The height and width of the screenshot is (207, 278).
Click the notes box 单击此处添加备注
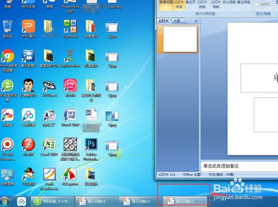click(239, 166)
